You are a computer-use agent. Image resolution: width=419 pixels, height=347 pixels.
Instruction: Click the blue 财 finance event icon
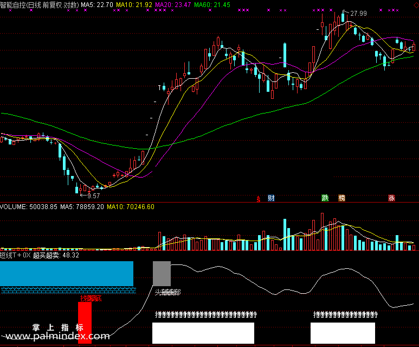point(271,198)
